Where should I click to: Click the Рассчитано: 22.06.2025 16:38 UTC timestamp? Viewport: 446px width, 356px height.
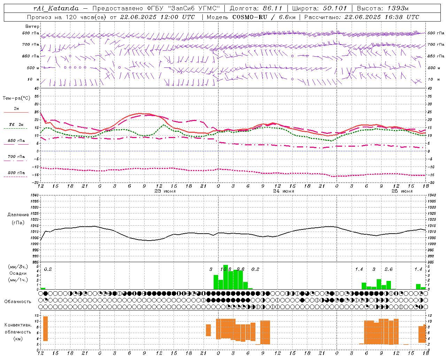tap(362, 17)
